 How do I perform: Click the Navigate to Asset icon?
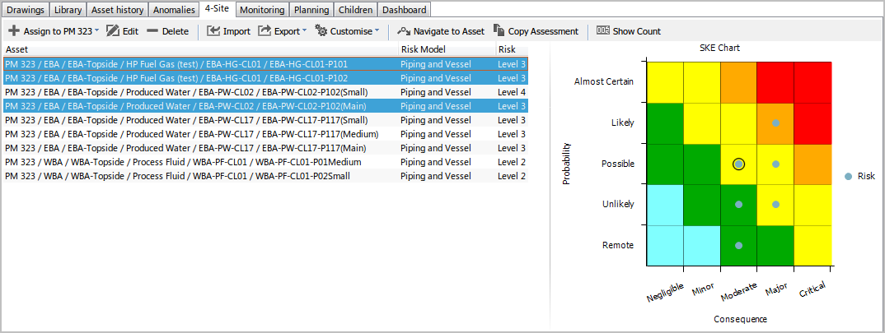(x=404, y=31)
